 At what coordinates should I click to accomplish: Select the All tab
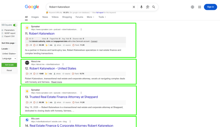(x=26, y=17)
